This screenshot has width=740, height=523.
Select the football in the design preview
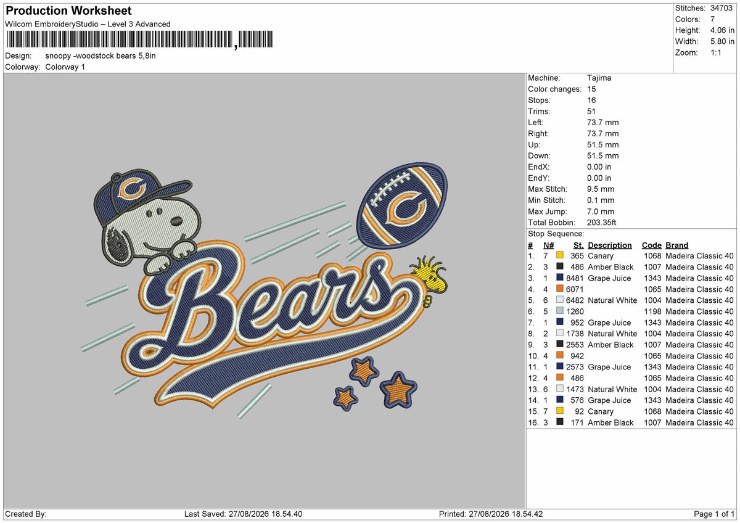402,205
